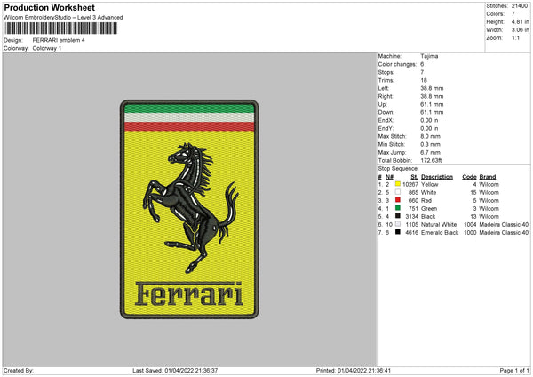This screenshot has width=533, height=377.
Task: Click the Emerald Black thread swatch
Action: 398,232
